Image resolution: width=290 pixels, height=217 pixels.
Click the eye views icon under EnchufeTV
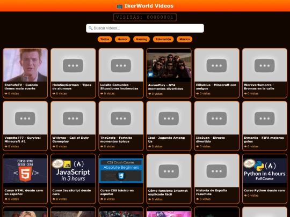(x=6, y=94)
